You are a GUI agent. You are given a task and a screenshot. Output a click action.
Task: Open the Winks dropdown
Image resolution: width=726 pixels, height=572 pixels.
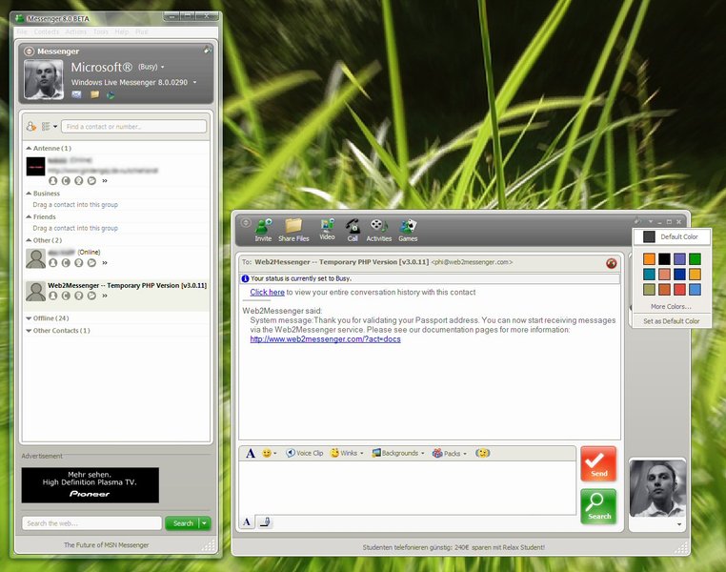pos(348,453)
